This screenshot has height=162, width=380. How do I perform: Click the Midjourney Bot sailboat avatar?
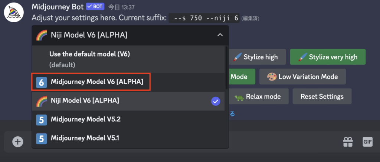point(14,13)
